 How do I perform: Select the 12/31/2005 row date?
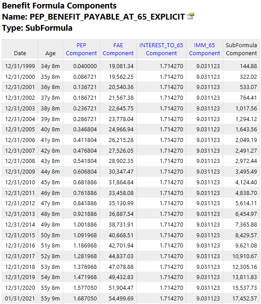pyautogui.click(x=20, y=130)
